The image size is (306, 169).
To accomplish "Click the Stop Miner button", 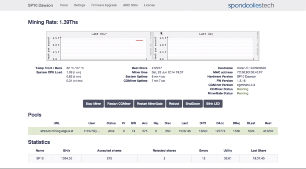I will coord(93,104).
